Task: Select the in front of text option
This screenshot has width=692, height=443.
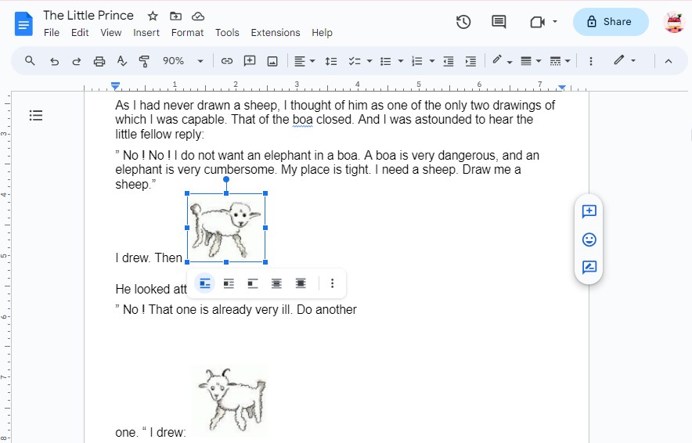Action: coord(301,283)
